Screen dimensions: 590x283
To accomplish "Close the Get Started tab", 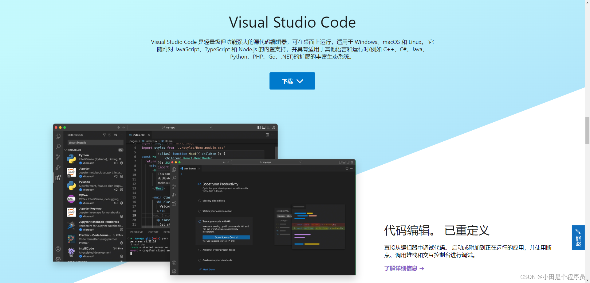I will tap(199, 168).
